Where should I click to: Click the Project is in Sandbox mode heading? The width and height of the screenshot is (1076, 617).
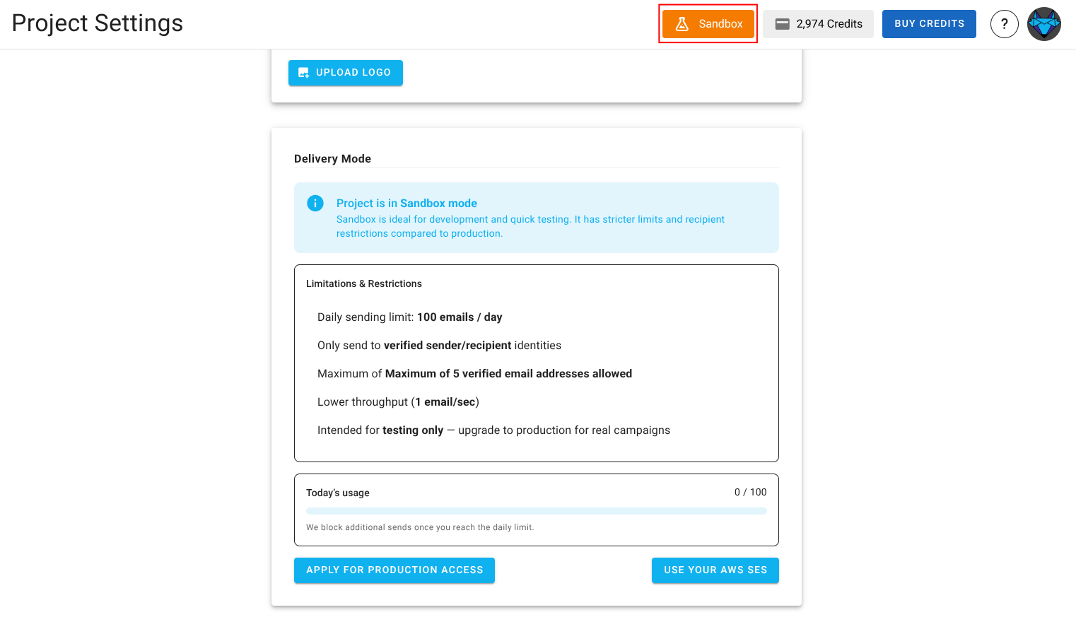click(x=407, y=203)
